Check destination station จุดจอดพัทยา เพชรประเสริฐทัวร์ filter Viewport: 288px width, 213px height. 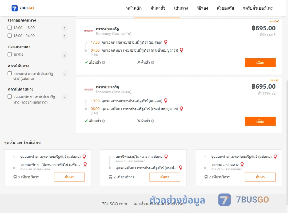(10, 96)
